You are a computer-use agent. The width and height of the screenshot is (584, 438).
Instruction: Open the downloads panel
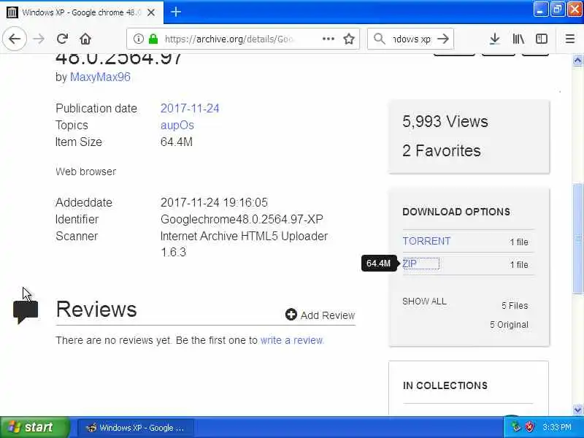click(495, 39)
